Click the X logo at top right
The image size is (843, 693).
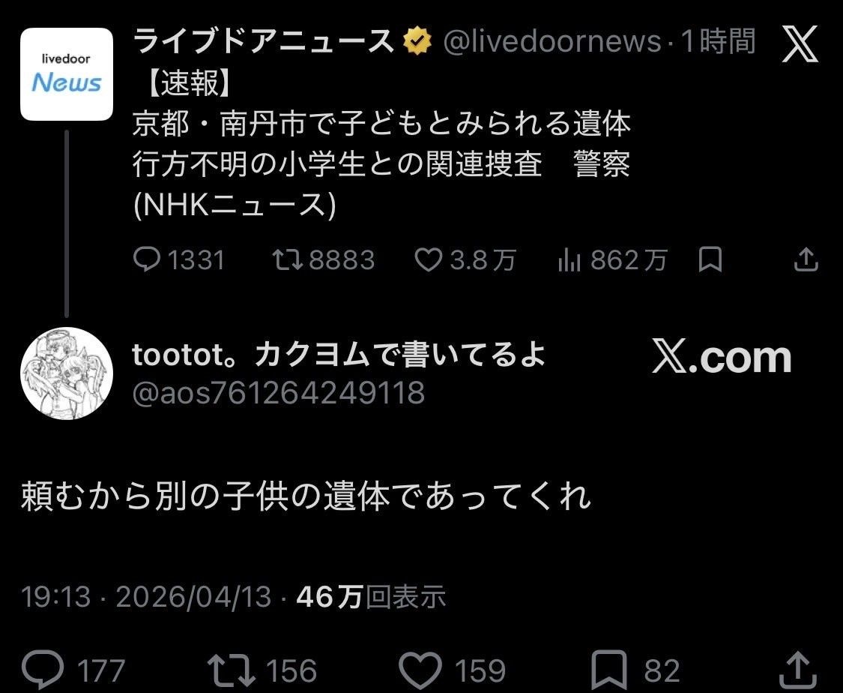pyautogui.click(x=800, y=43)
